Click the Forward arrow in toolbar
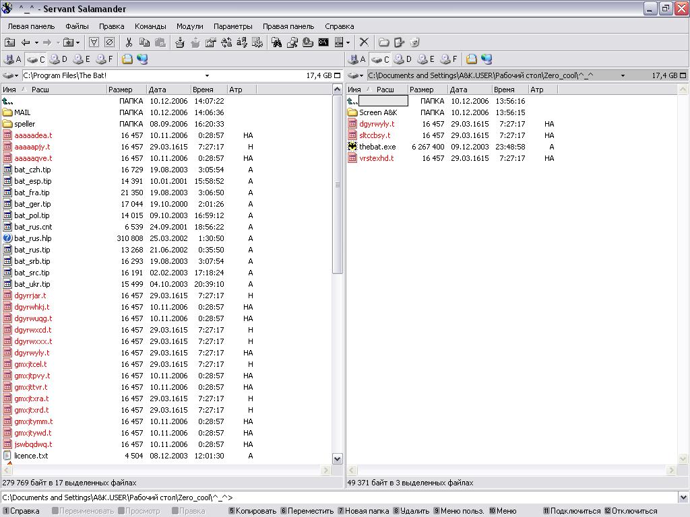Screen dimensions: 690x517 pyautogui.click(x=47, y=42)
